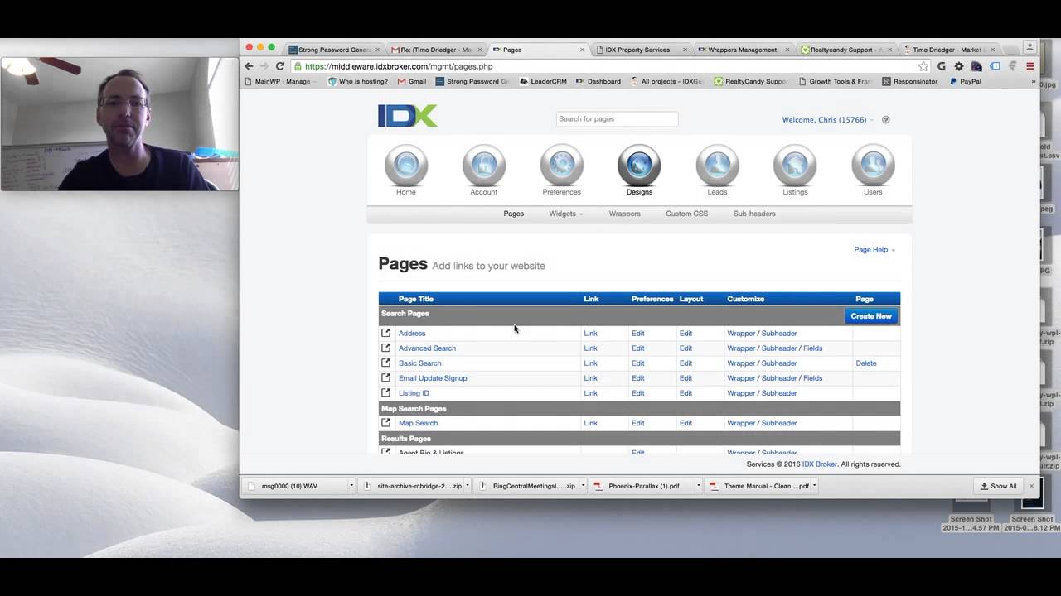Open the Home navigation icon
The image size is (1061, 596).
[x=406, y=165]
